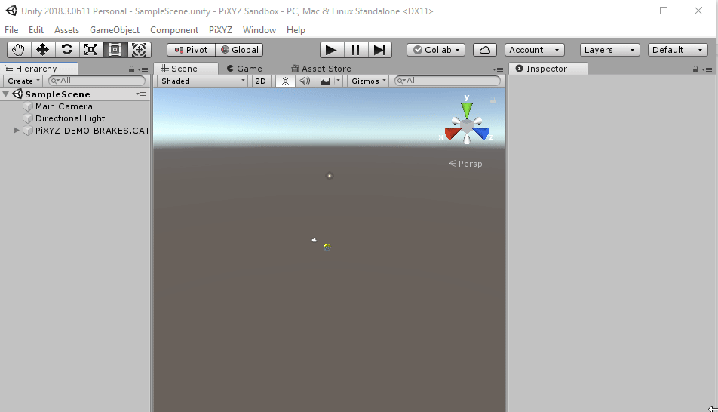The width and height of the screenshot is (718, 412).
Task: Toggle Persp projection label
Action: click(x=465, y=164)
